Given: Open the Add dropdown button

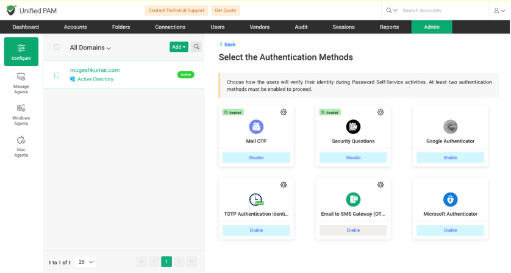Looking at the screenshot, I should pyautogui.click(x=179, y=47).
